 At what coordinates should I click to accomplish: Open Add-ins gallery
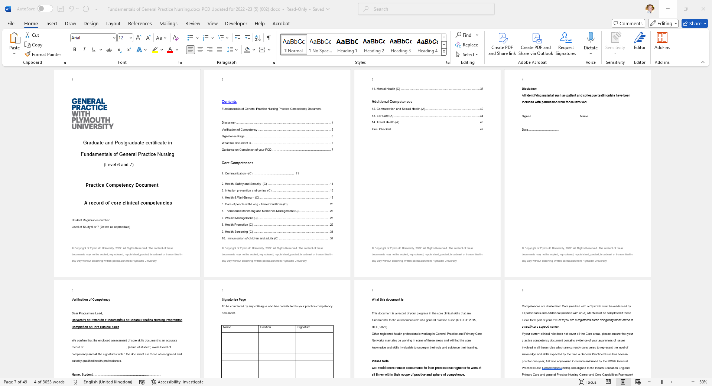(662, 41)
